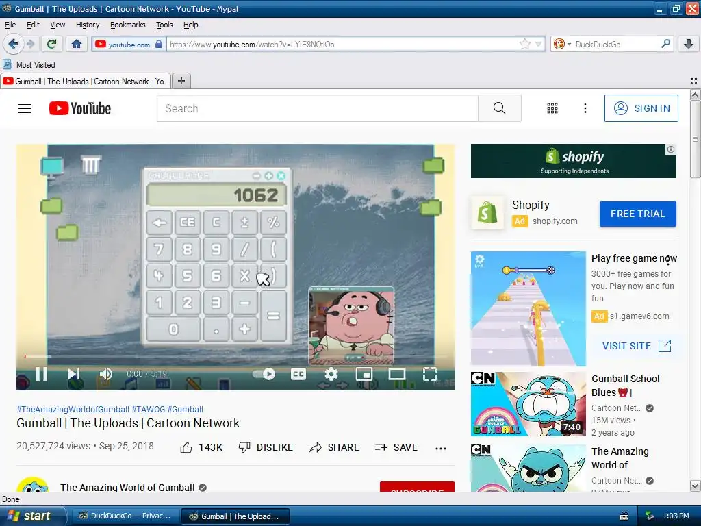Open the History menu
701x526 pixels.
(88, 25)
